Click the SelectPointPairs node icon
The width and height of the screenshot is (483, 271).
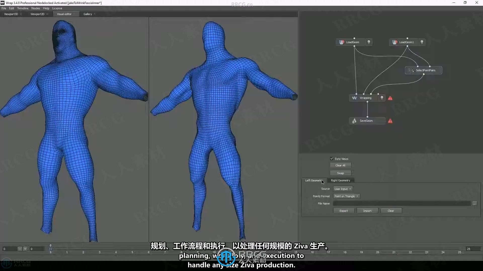tap(411, 70)
